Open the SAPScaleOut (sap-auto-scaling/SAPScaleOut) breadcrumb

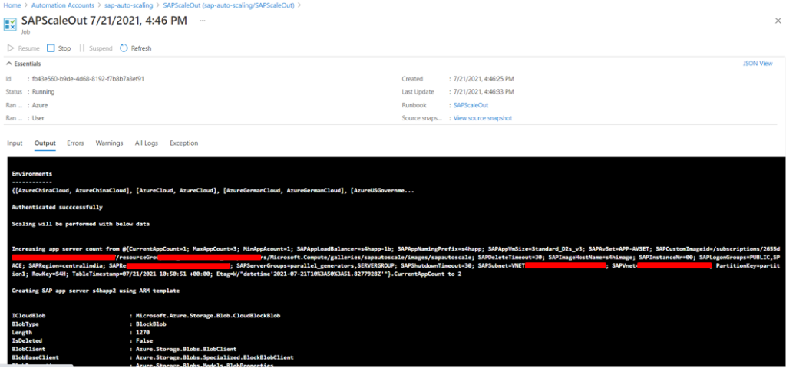pyautogui.click(x=229, y=5)
